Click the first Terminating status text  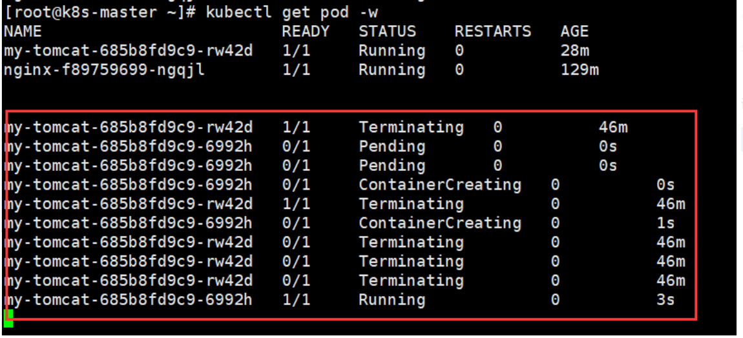[411, 127]
